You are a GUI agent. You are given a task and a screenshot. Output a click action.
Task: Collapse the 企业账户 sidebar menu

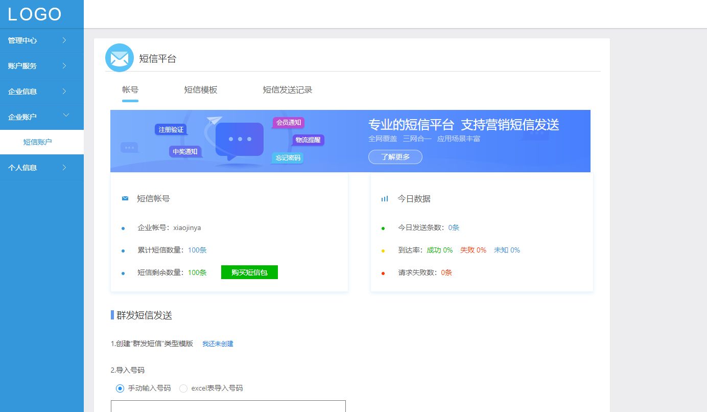click(x=42, y=117)
